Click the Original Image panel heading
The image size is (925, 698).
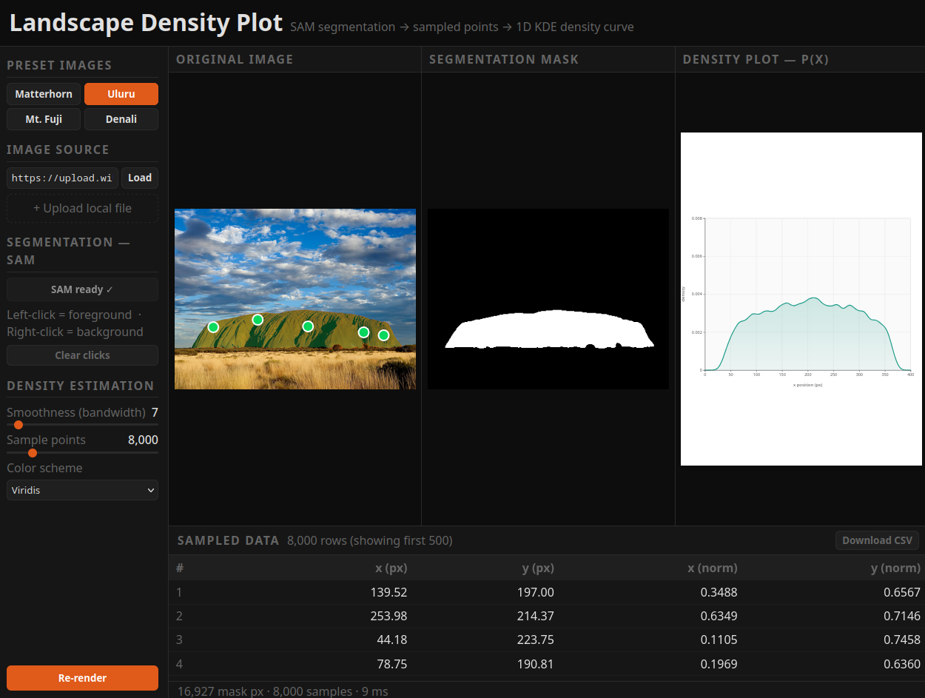[235, 59]
